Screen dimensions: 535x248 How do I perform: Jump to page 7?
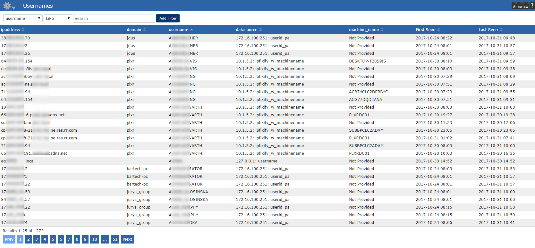tap(69, 239)
